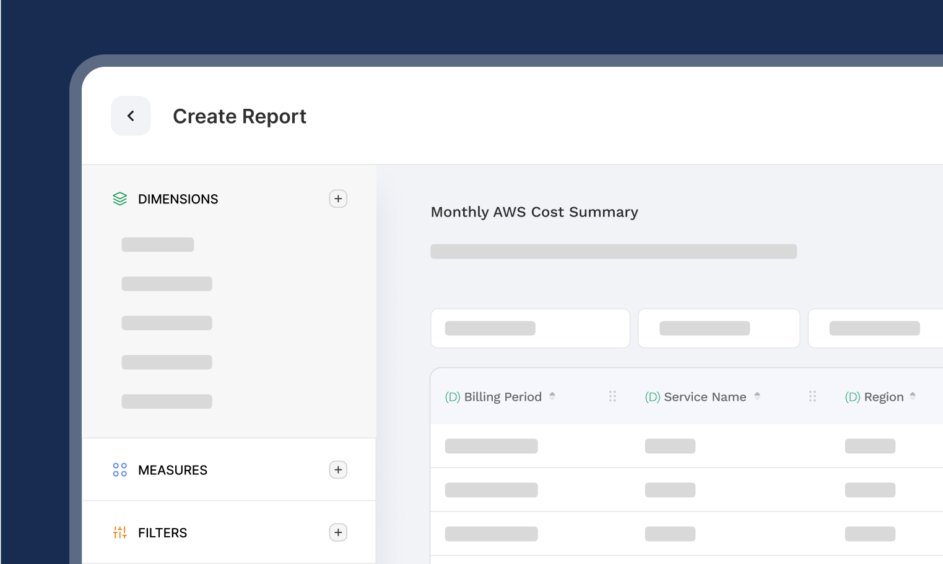Click the Filters sliders icon
This screenshot has width=943, height=564.
120,532
